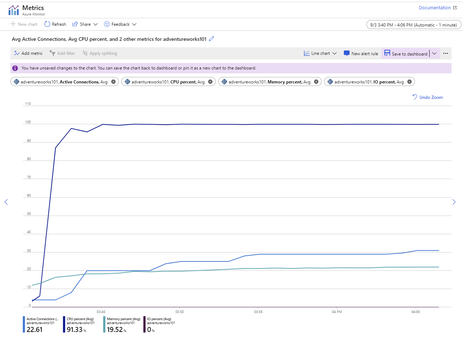
Task: Click Add metric
Action: pos(28,53)
